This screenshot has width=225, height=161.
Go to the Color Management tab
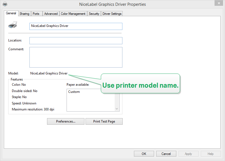[x=73, y=14]
